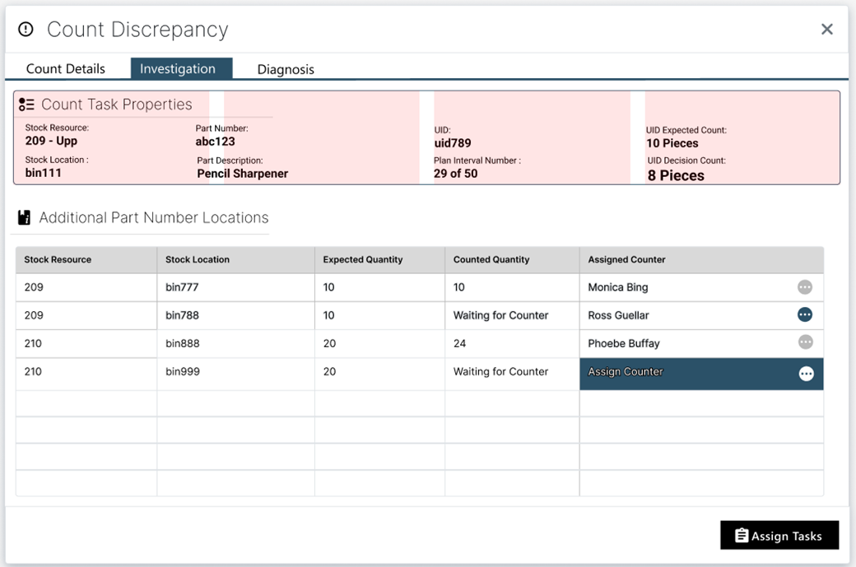This screenshot has height=567, width=856.
Task: Select the Investigation tab
Action: click(x=181, y=68)
